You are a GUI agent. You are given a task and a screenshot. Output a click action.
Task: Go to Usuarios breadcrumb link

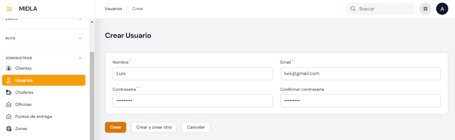click(113, 9)
